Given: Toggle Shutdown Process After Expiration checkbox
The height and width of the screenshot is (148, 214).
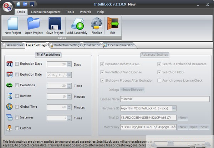Looking at the screenshot, I should pos(102,81).
